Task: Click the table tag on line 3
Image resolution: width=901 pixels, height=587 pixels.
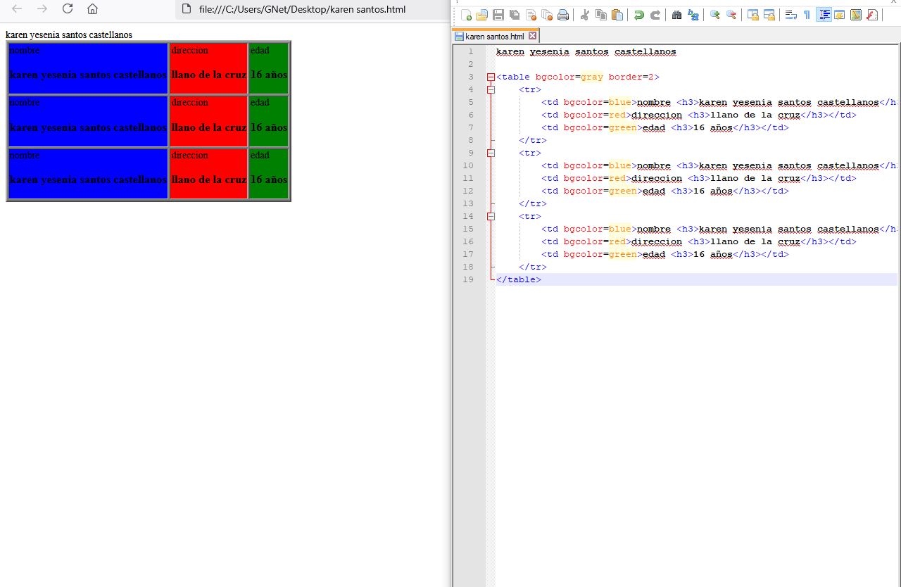Action: 578,77
